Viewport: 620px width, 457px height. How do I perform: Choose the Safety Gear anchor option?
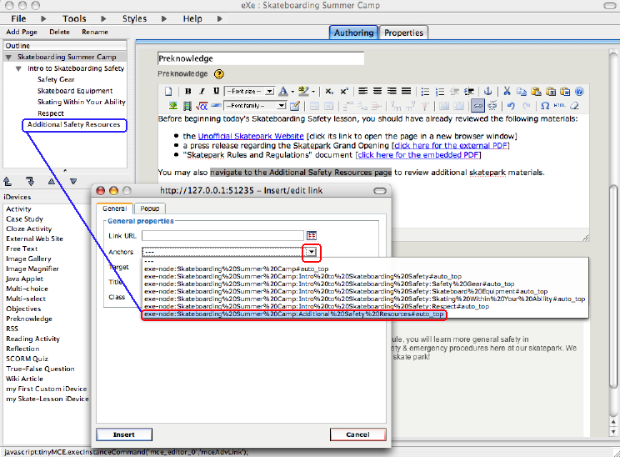[x=329, y=284]
